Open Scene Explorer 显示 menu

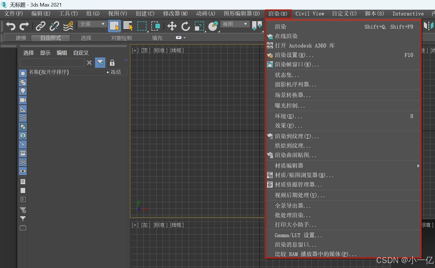point(45,53)
